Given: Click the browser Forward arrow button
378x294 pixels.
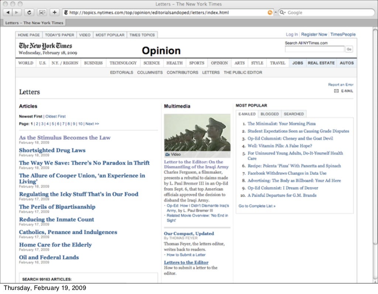Looking at the screenshot, I should (x=16, y=12).
